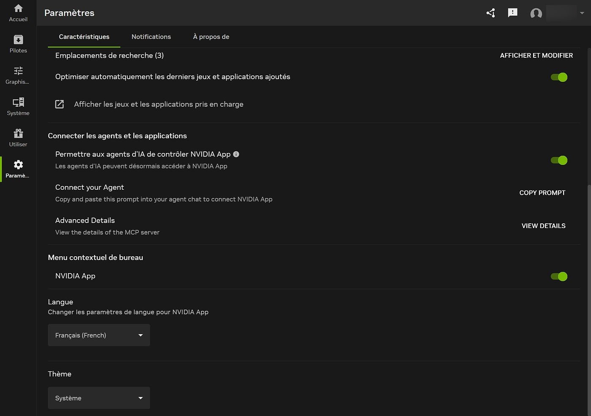
Task: Click the info icon next to NVIDIA App control
Action: (x=236, y=154)
